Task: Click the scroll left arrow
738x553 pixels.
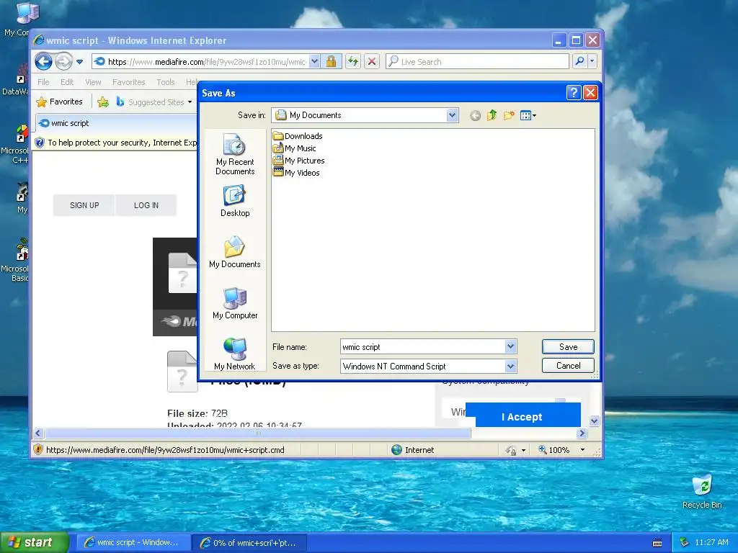Action: (39, 433)
